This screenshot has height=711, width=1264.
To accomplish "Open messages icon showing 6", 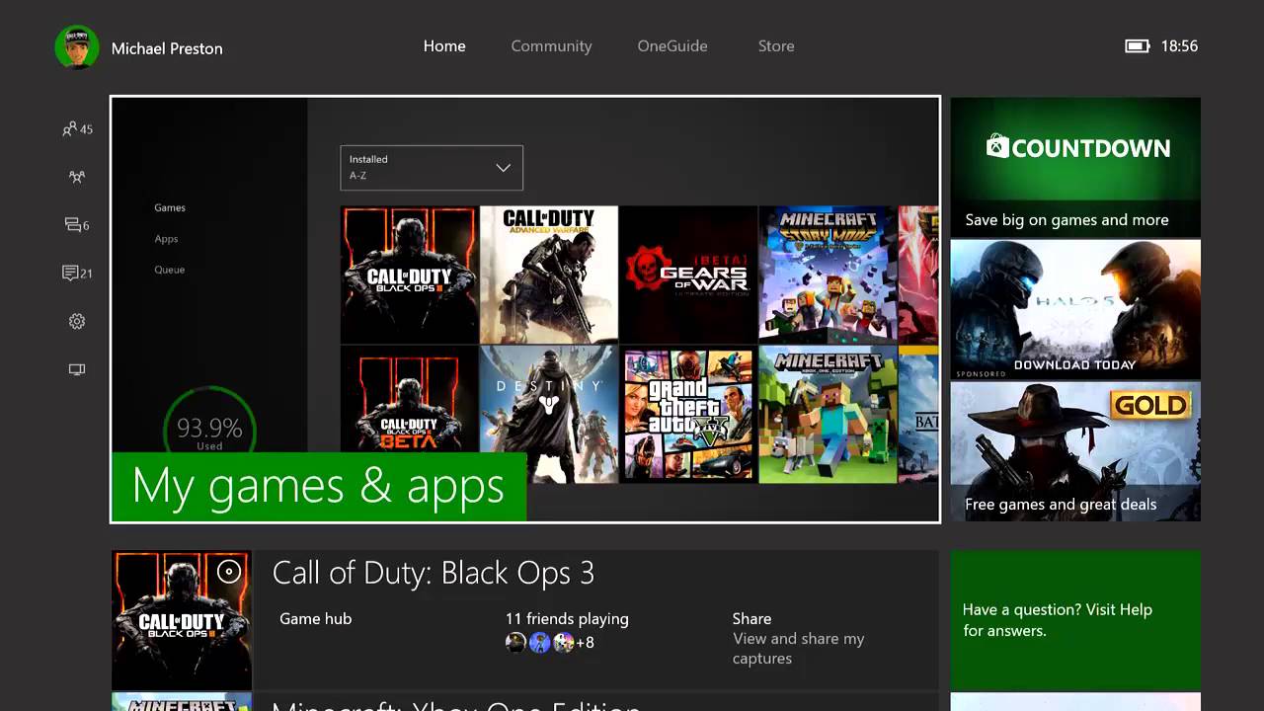I will pyautogui.click(x=77, y=225).
